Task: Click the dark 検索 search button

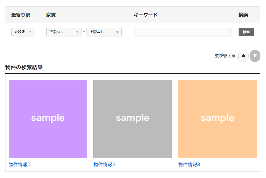Action: pyautogui.click(x=246, y=32)
